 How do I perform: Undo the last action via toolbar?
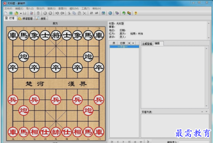pos(57,13)
